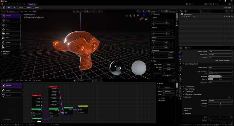Open the Render Engine dropdown
234x126 pixels.
220,52
